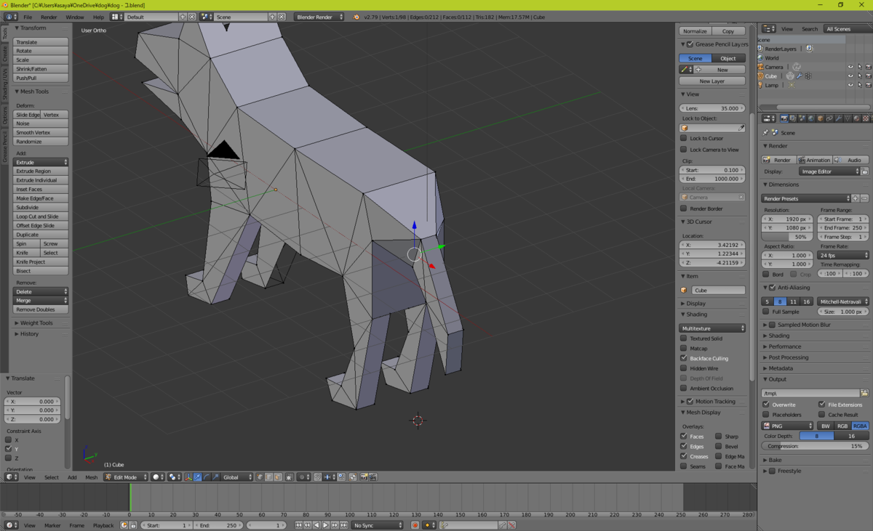This screenshot has height=531, width=873.
Task: Open the Object properties tab cube icon
Action: [x=820, y=118]
